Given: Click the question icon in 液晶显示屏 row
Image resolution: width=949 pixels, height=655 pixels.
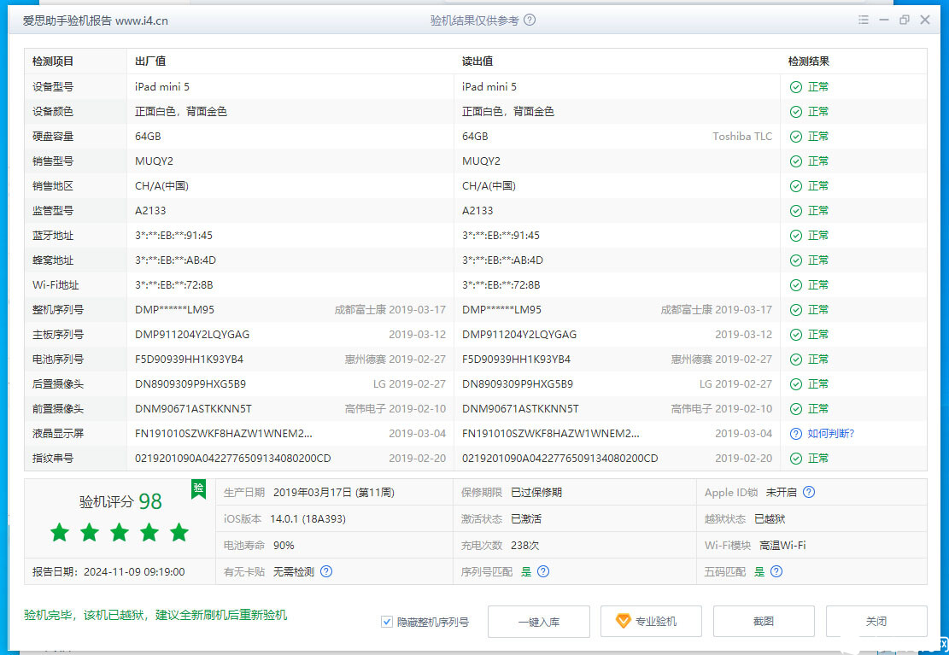Looking at the screenshot, I should point(796,435).
